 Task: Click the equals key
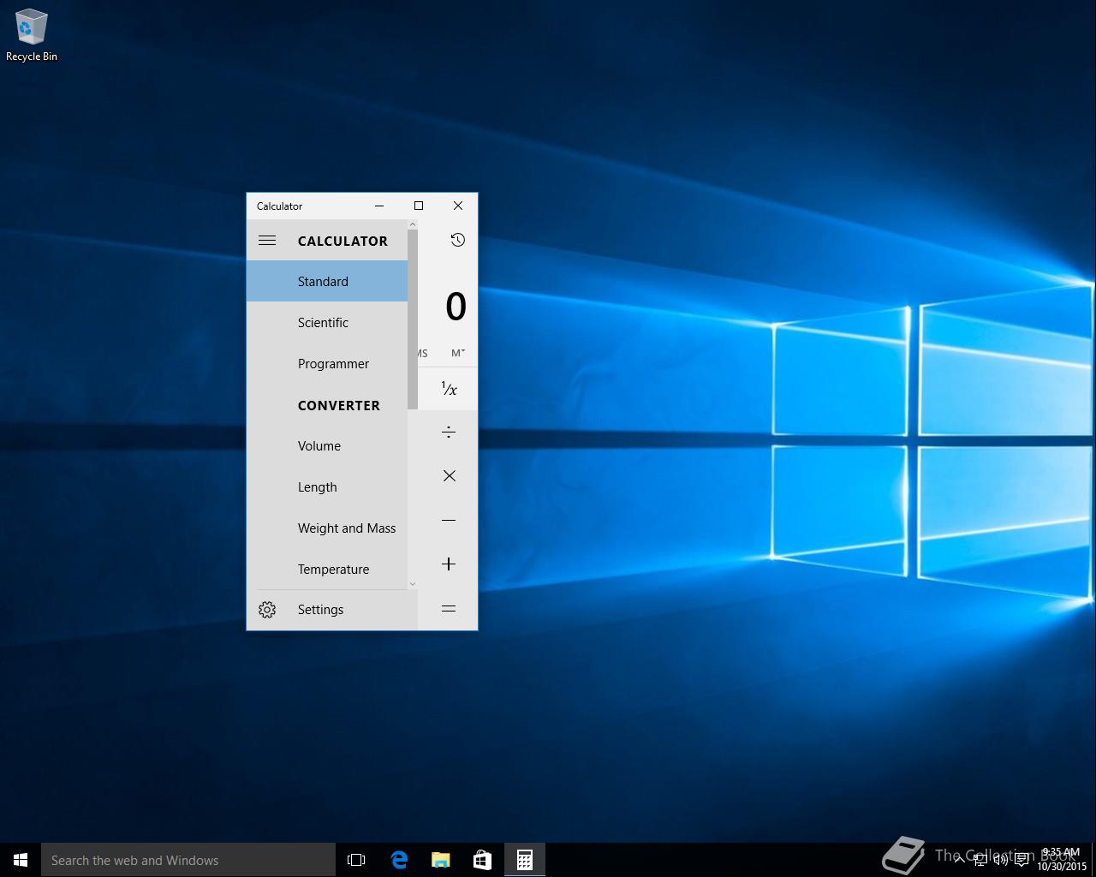pyautogui.click(x=449, y=609)
